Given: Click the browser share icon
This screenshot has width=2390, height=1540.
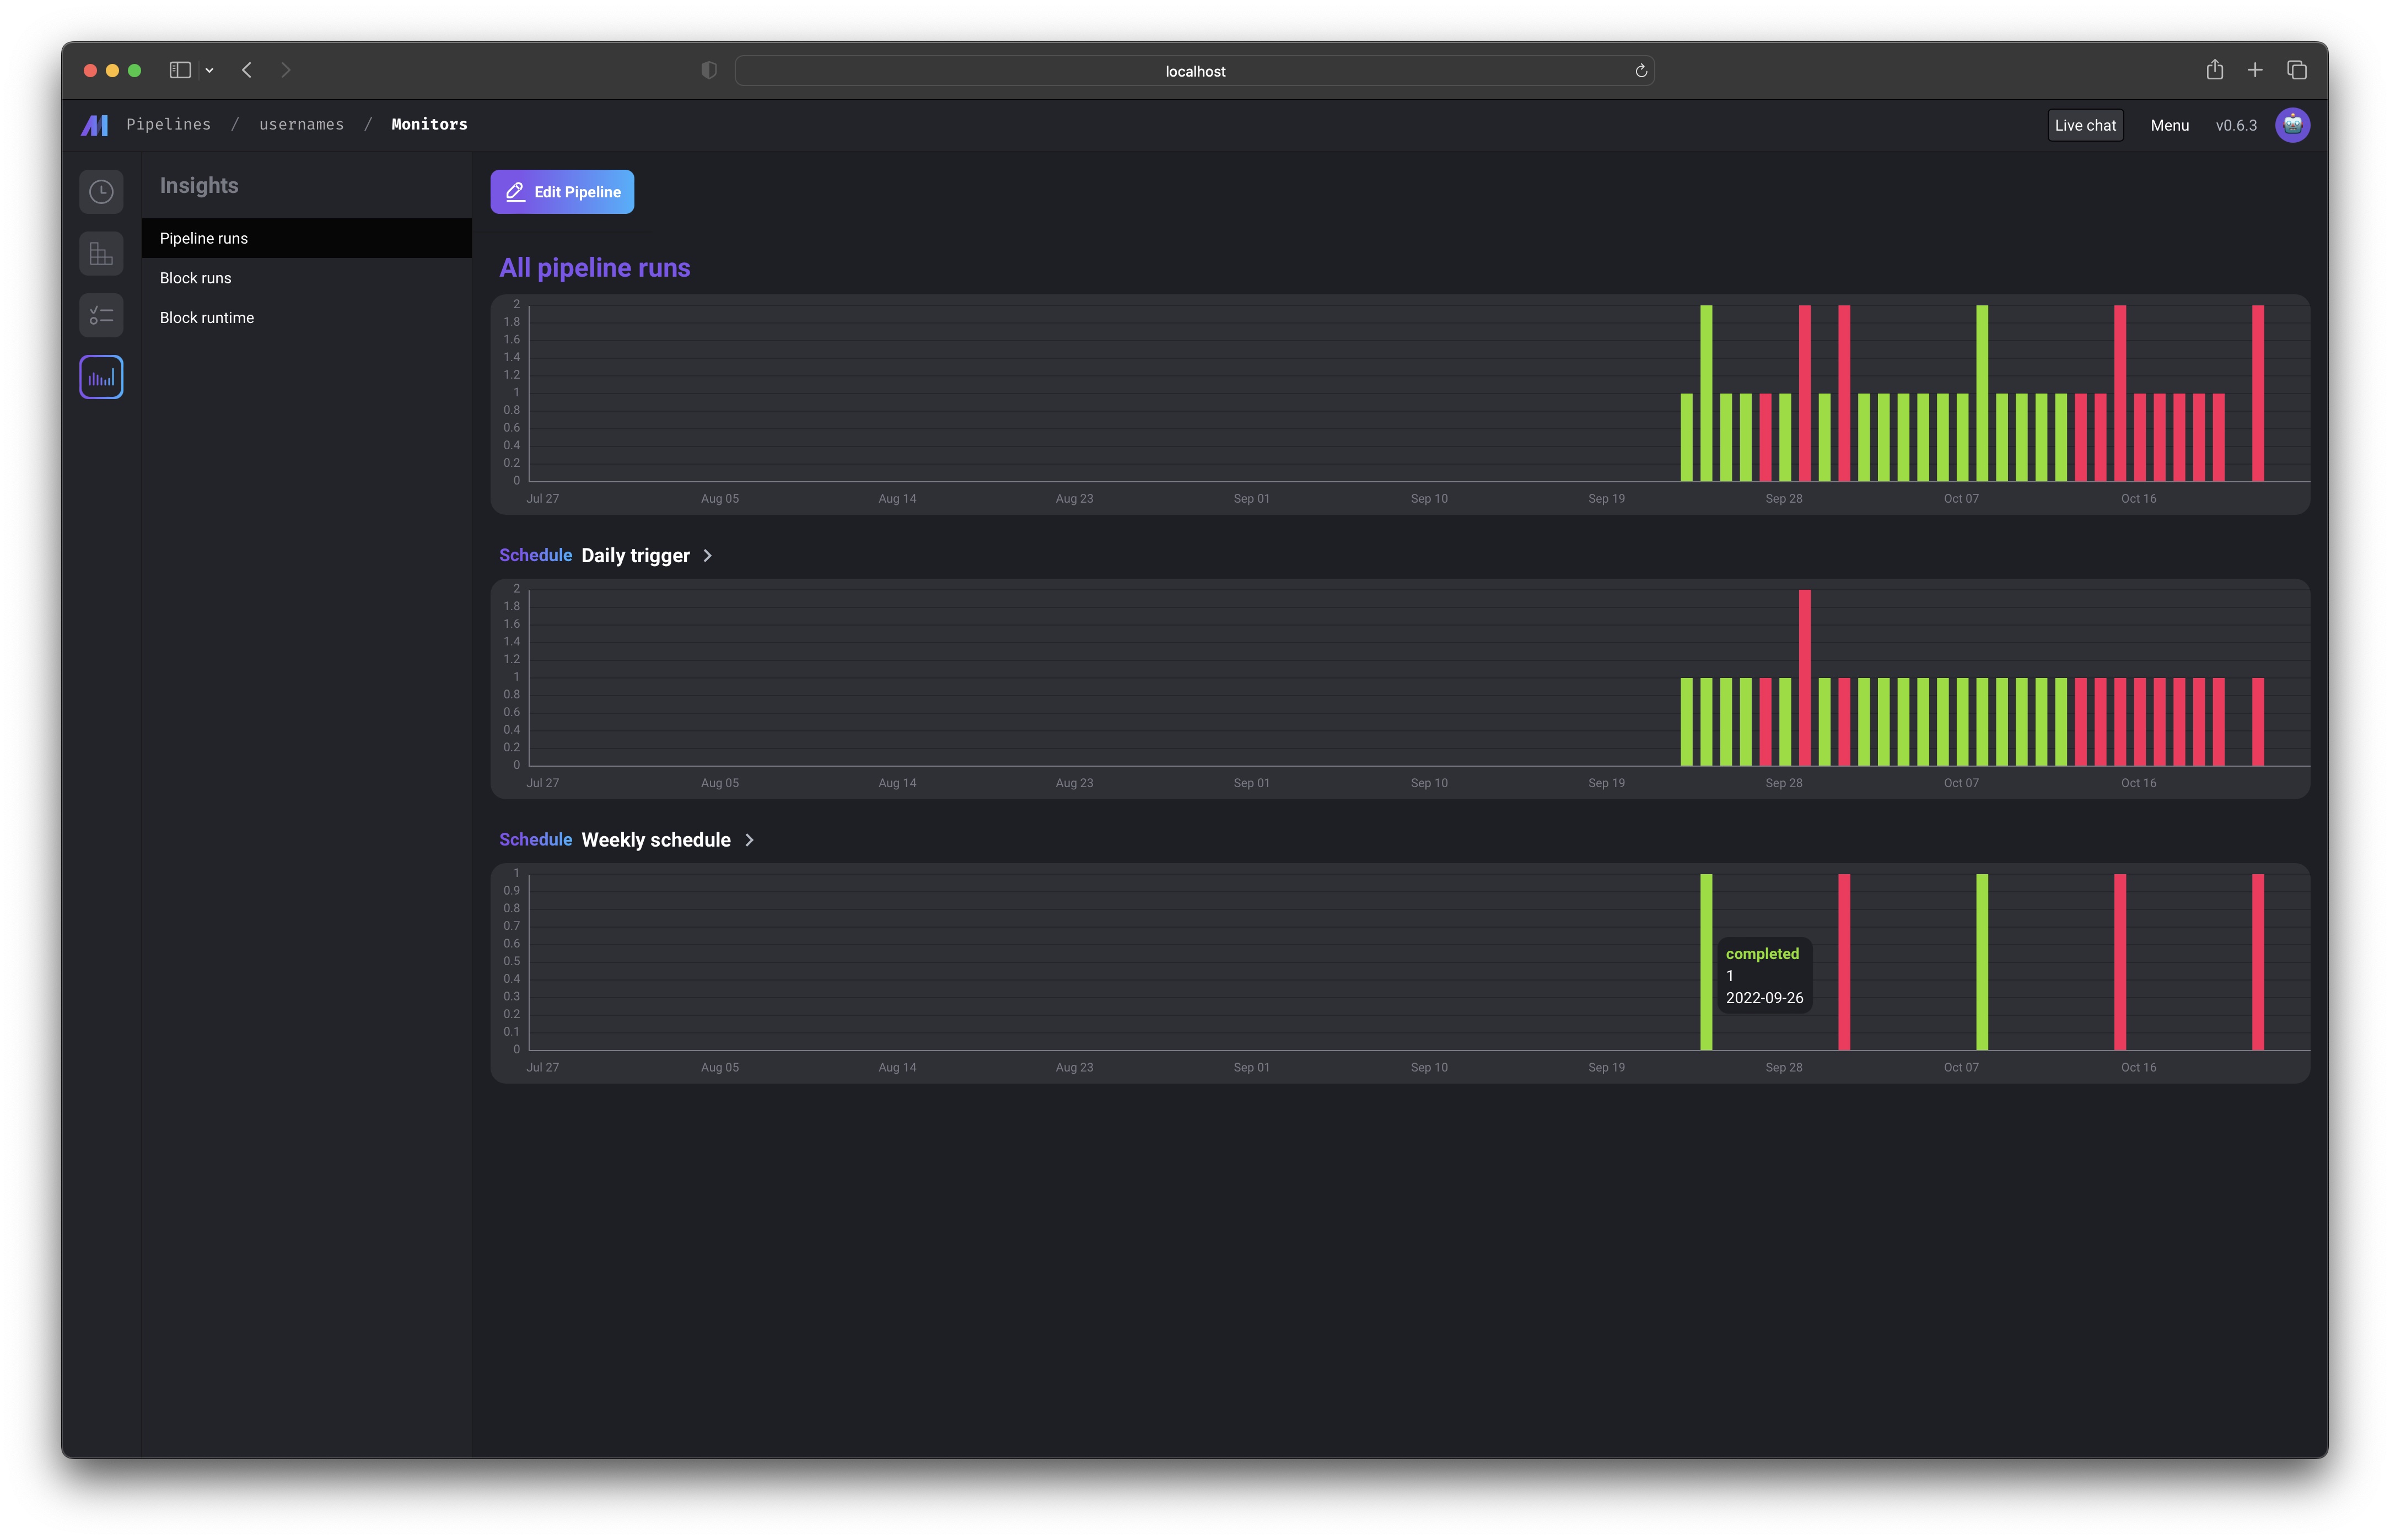Looking at the screenshot, I should point(2214,70).
